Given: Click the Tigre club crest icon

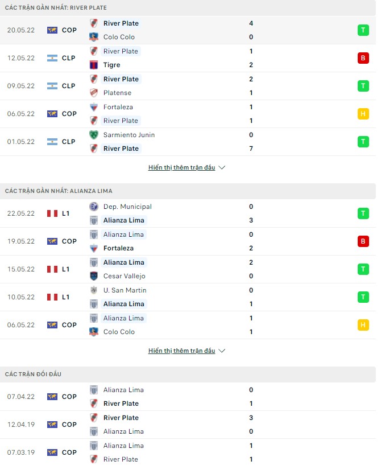Looking at the screenshot, I should coord(94,65).
